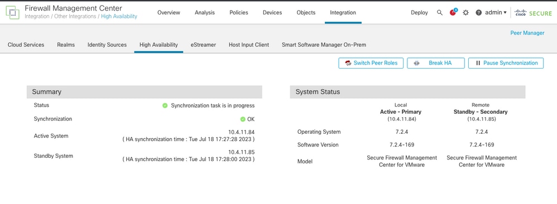Click the Switch Peer Roles swap icon
This screenshot has height=204, width=557.
(x=348, y=63)
